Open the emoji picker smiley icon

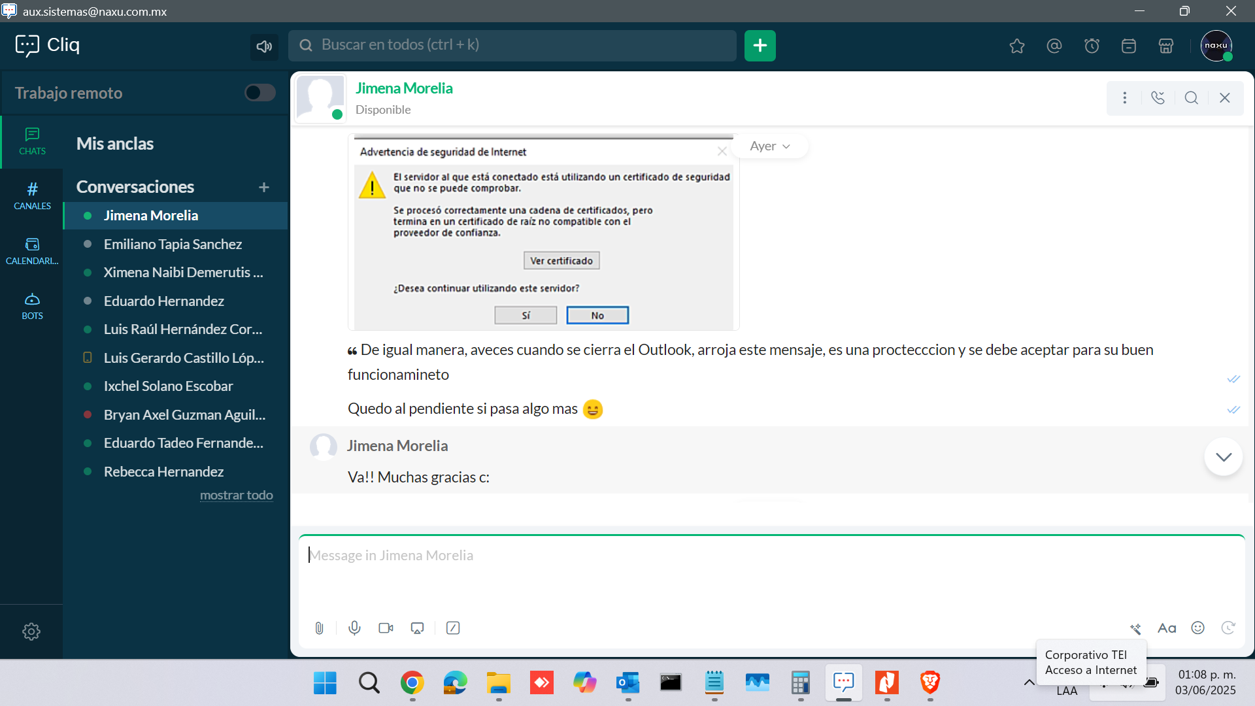coord(1197,628)
